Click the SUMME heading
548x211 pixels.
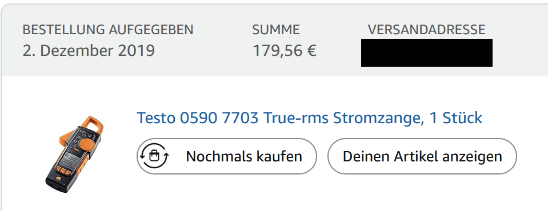click(x=276, y=30)
